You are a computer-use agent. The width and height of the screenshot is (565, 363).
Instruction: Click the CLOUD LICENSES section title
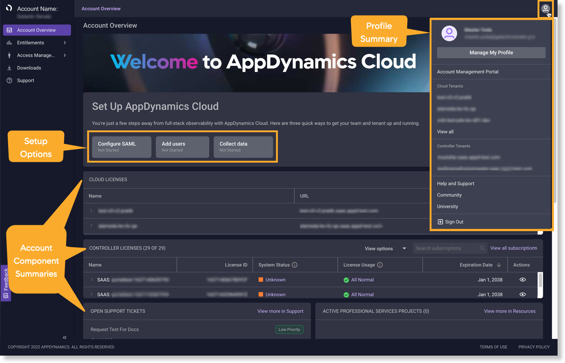coord(108,180)
